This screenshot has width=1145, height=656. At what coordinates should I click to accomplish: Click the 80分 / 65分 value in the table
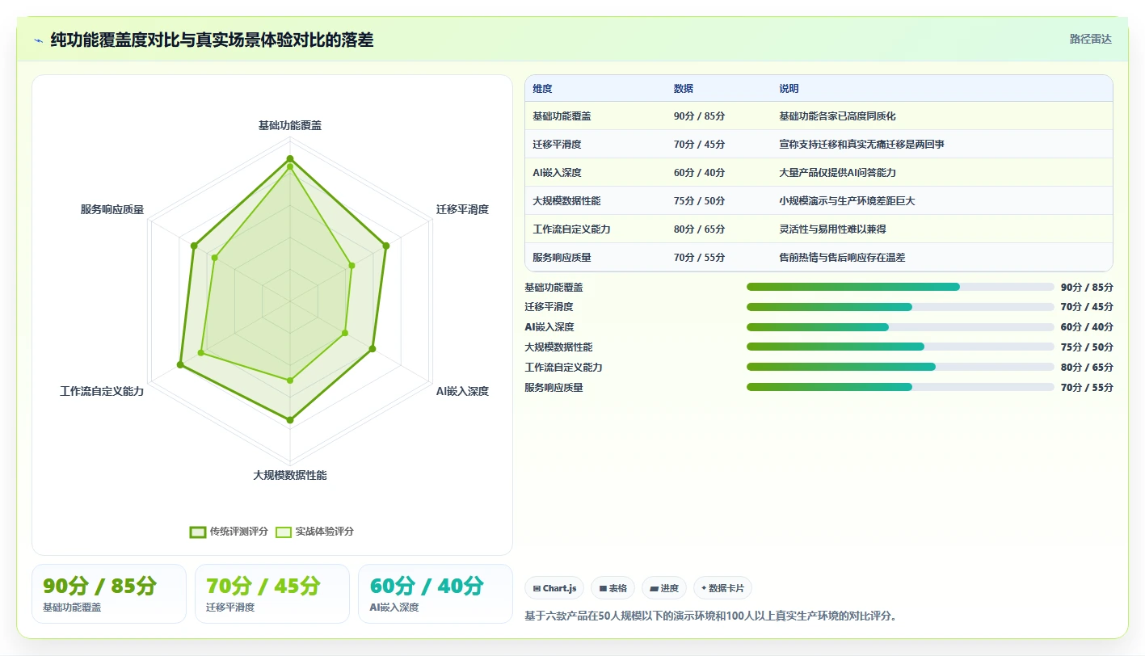coord(699,229)
